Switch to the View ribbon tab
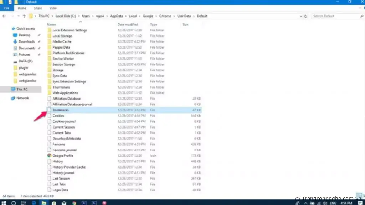 pos(53,8)
